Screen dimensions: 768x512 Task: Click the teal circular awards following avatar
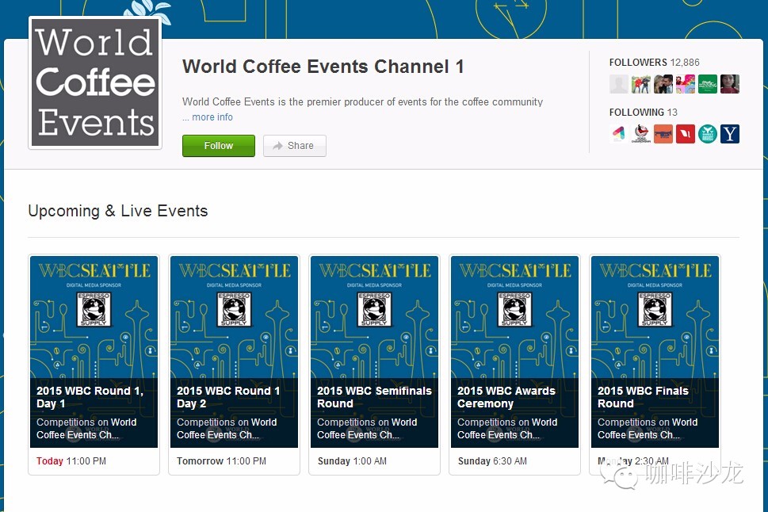pos(707,134)
